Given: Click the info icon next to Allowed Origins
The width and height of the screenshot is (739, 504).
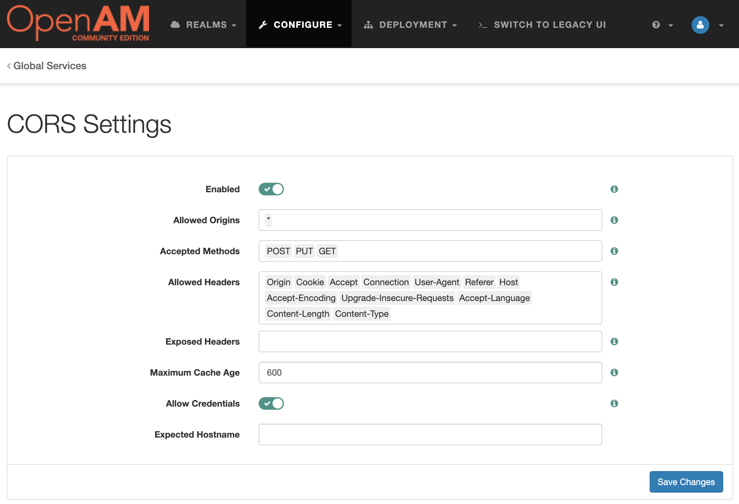Looking at the screenshot, I should [614, 219].
